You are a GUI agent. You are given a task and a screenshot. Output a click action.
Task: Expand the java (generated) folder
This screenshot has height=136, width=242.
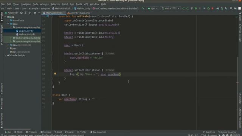(8, 45)
